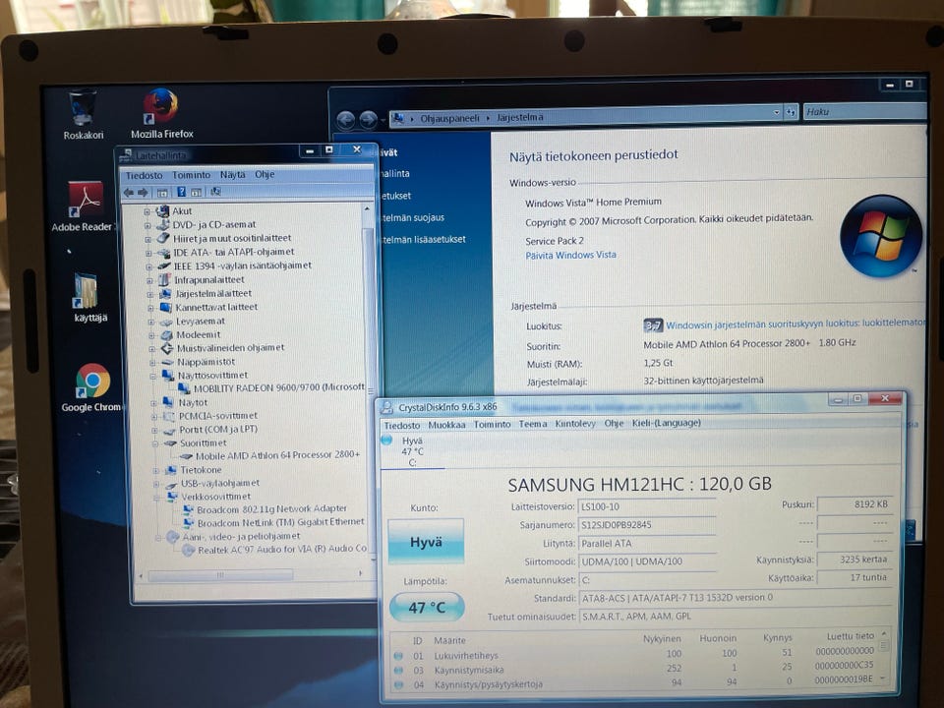Click the refresh icon beside address bar
Screen dimensions: 944x708
point(791,112)
